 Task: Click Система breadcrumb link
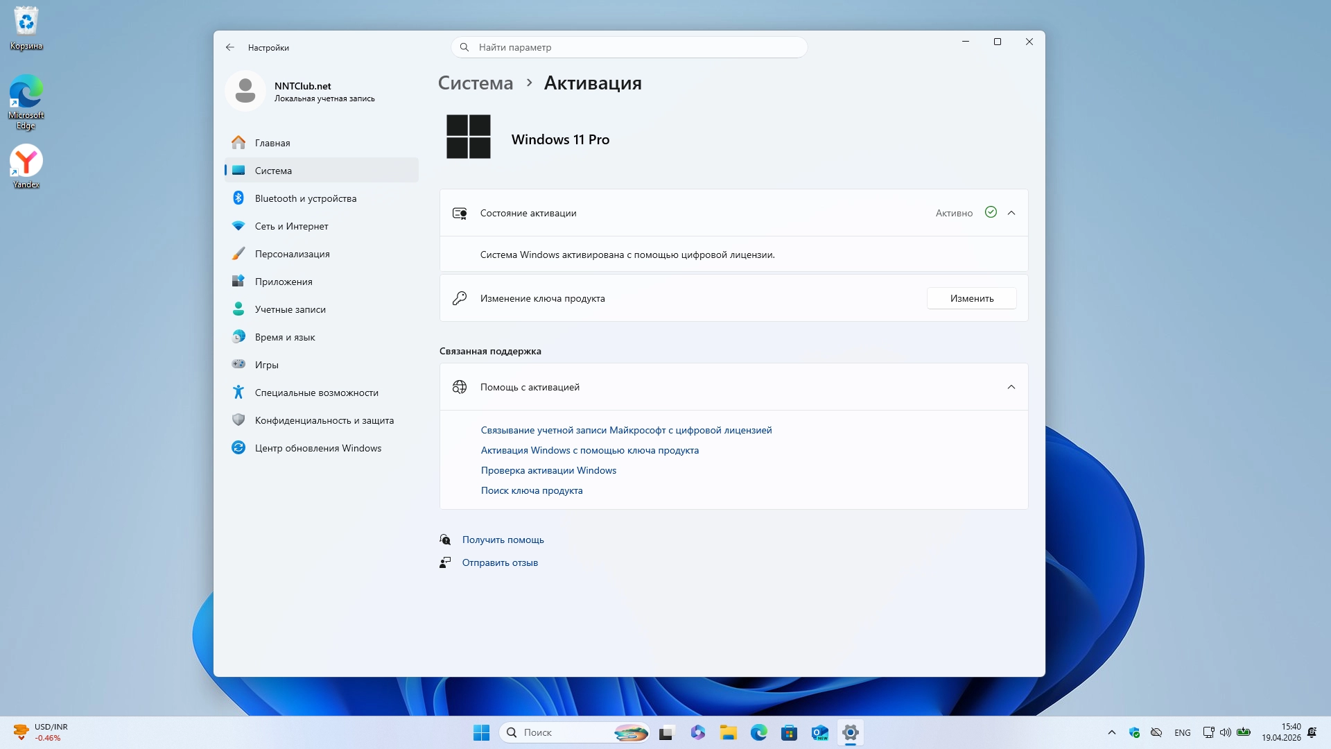(476, 83)
